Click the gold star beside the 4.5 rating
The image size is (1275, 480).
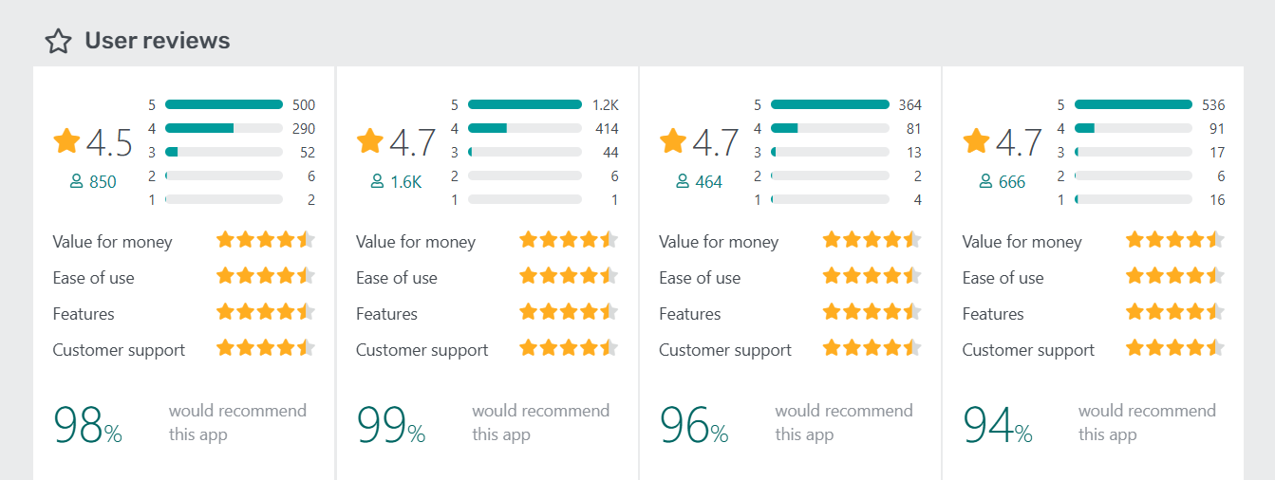click(66, 141)
